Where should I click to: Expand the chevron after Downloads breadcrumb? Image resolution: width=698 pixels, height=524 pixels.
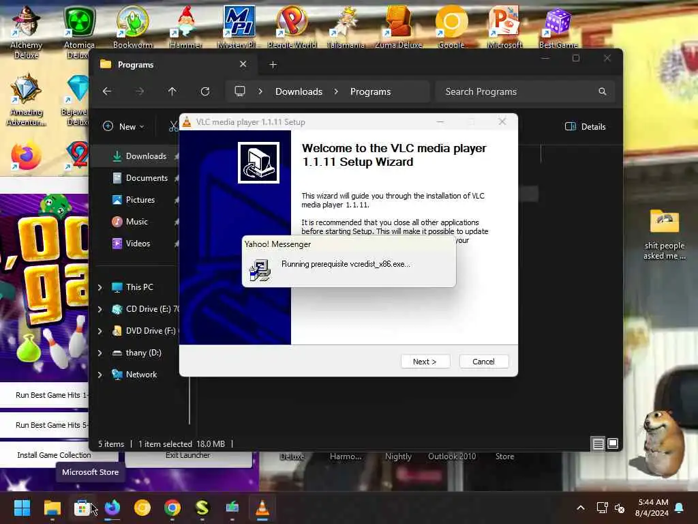click(336, 91)
